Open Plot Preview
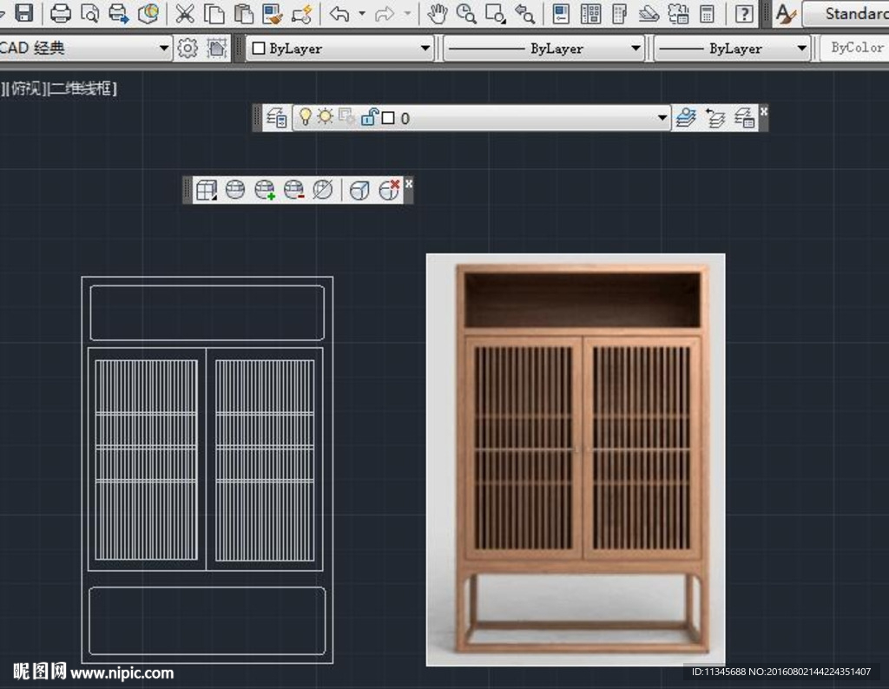Viewport: 889px width, 689px height. [x=89, y=12]
